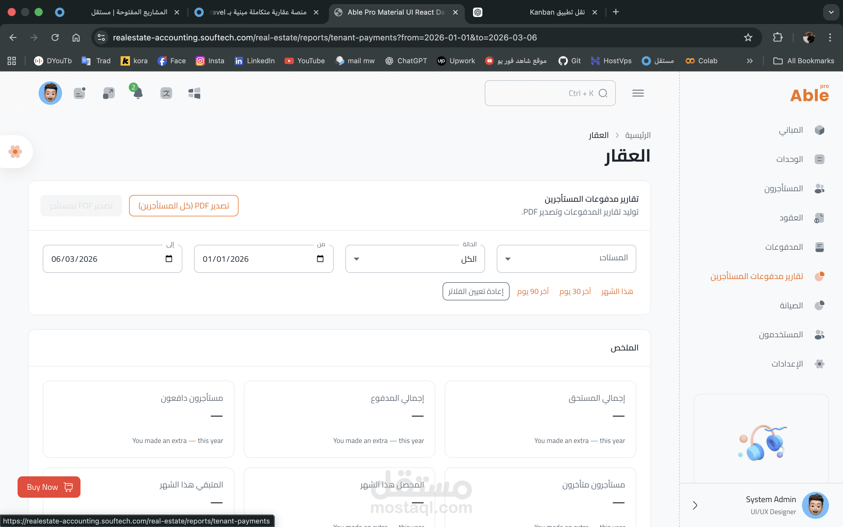Click the language translate icon in header
The width and height of the screenshot is (843, 527).
pos(166,93)
